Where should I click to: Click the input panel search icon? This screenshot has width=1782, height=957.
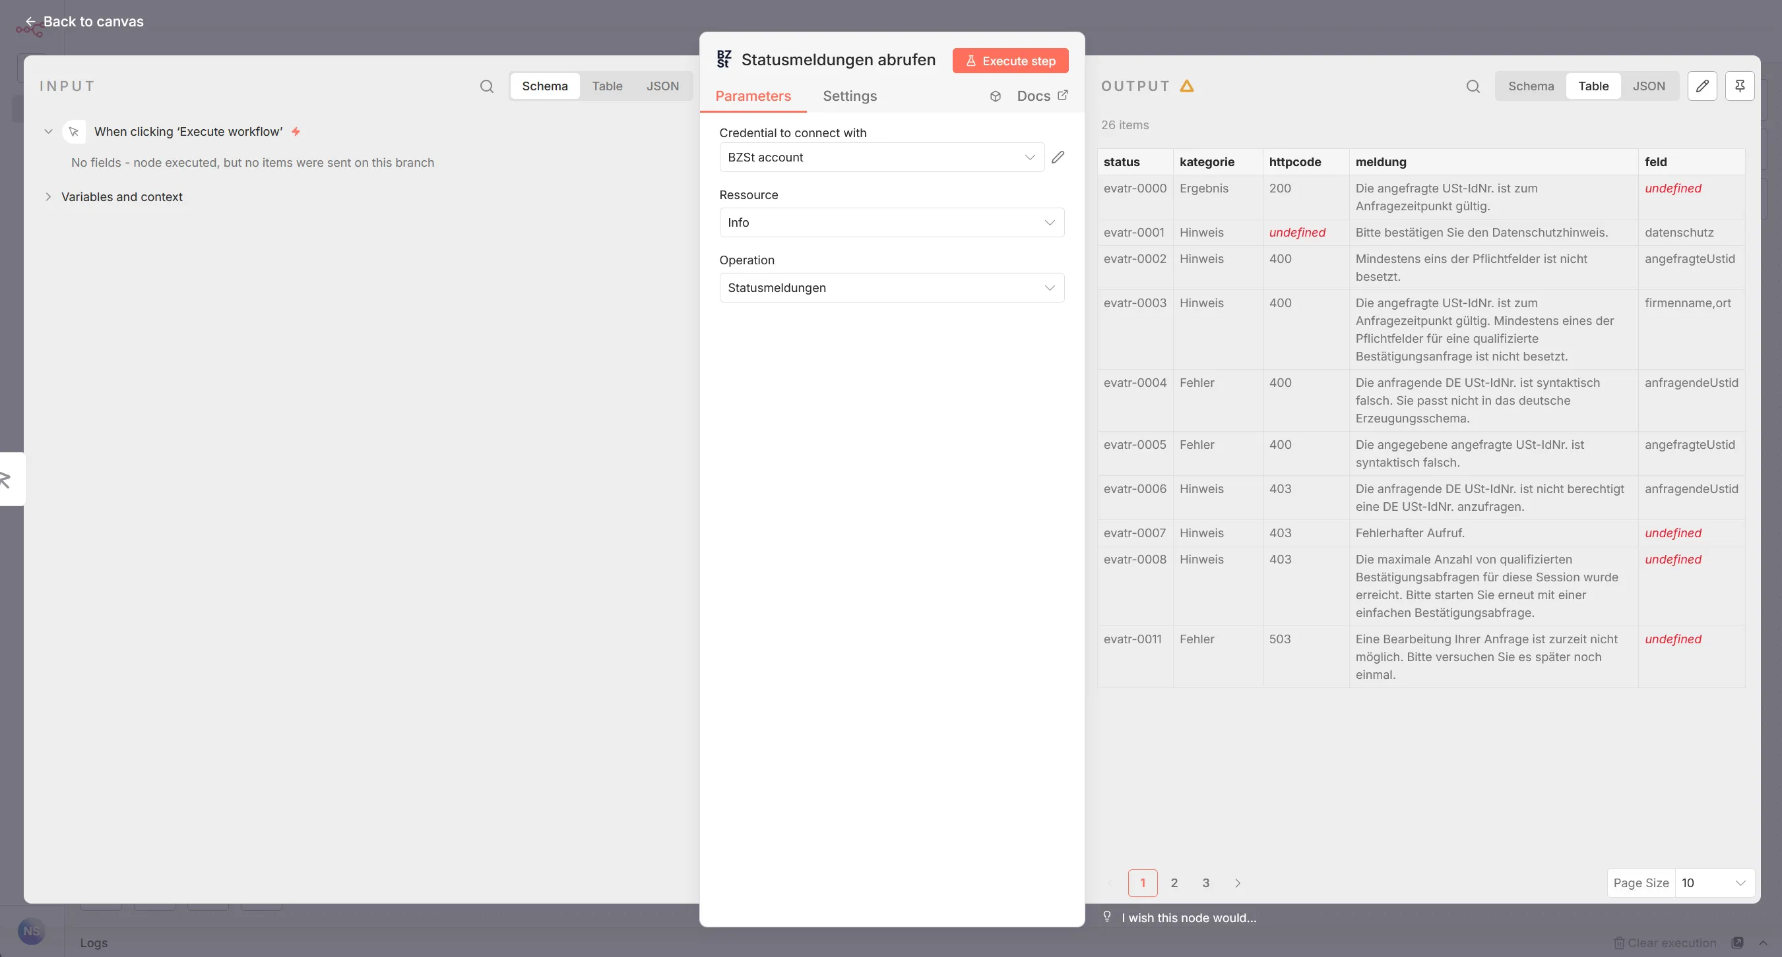487,86
